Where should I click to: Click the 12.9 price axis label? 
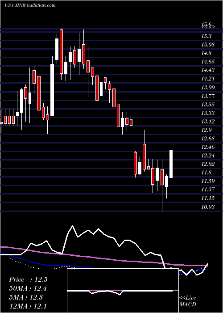[206, 130]
